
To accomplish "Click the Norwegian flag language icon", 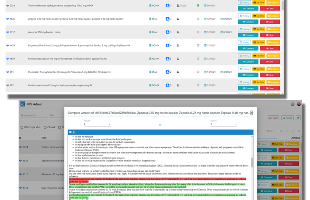I will pos(292,104).
